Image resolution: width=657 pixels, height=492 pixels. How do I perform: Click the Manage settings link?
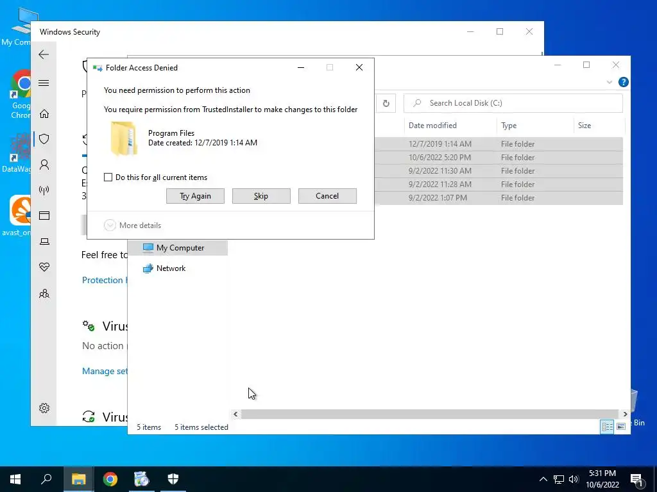[x=105, y=371]
